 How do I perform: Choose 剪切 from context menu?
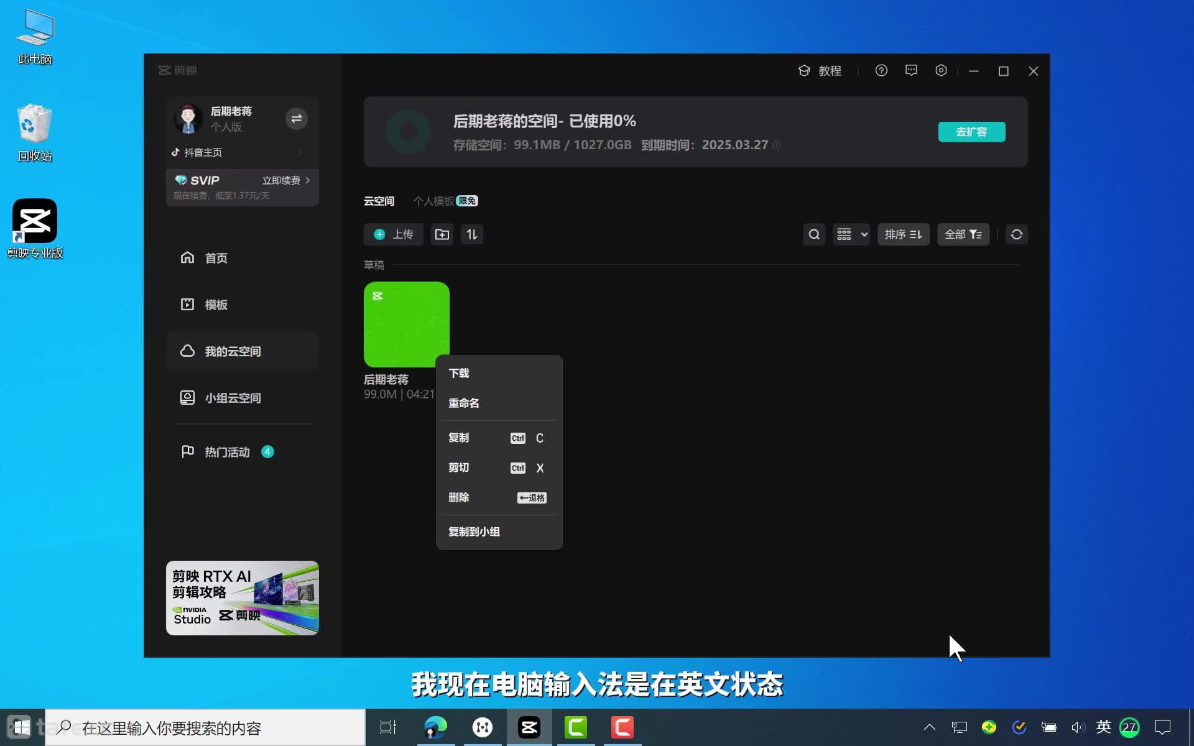(499, 467)
